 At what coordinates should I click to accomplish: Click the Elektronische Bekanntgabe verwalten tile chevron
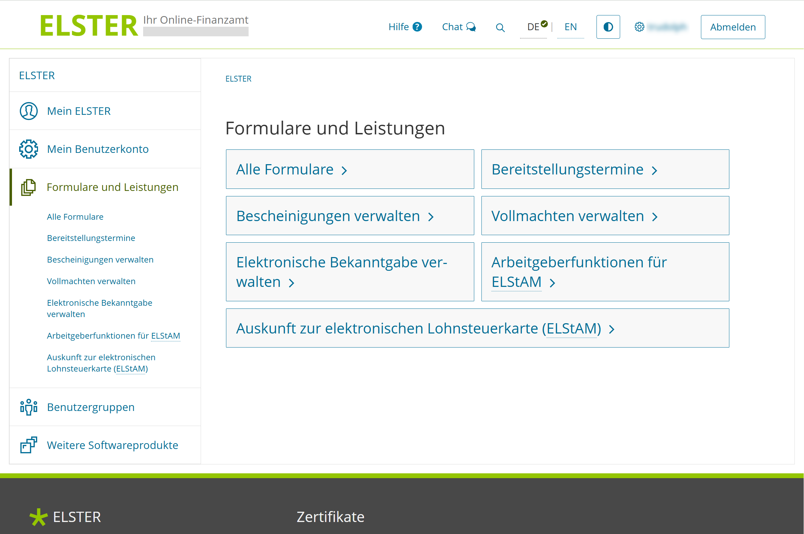click(x=291, y=283)
